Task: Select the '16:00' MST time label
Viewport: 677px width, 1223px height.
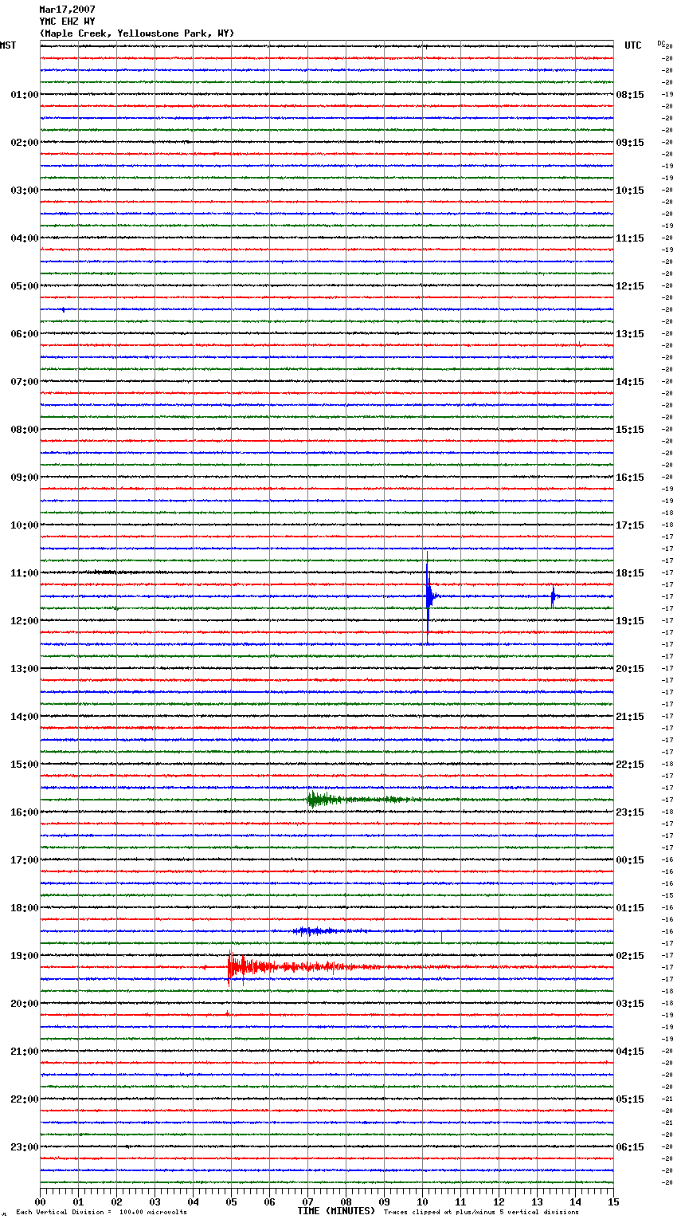Action: pos(24,812)
